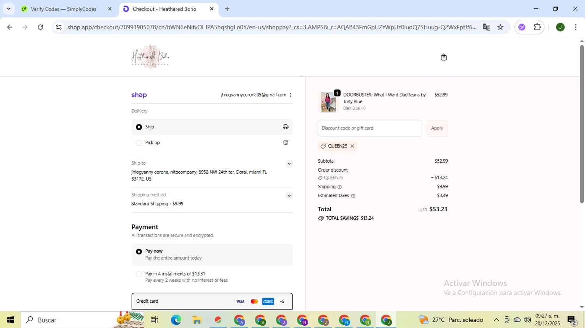Click the Estimated taxes info icon

click(x=353, y=196)
